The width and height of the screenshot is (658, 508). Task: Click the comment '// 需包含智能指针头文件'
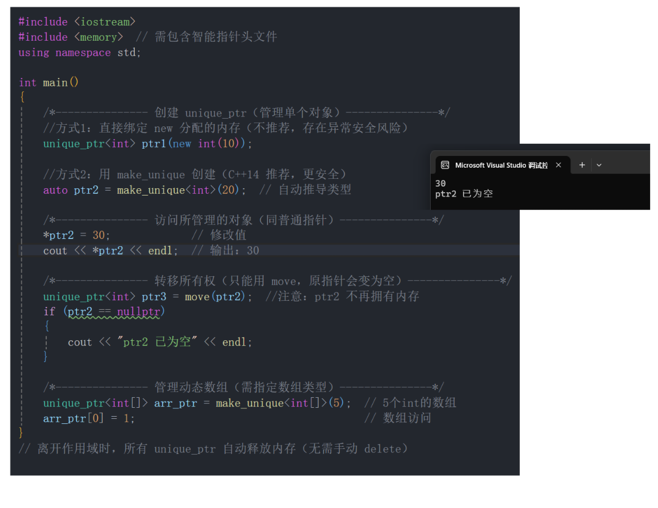click(x=207, y=37)
